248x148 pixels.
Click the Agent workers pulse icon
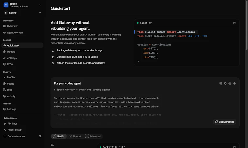tap(4, 33)
